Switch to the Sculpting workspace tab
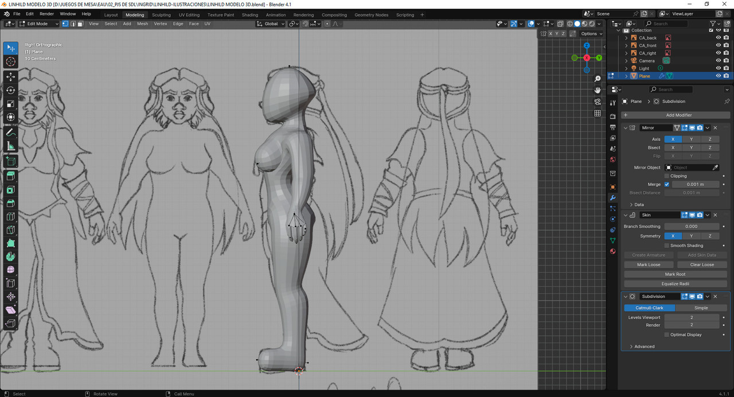 pos(161,15)
